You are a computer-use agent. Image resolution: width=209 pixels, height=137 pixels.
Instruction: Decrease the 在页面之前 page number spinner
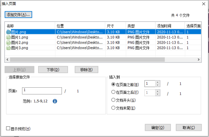[158, 85]
